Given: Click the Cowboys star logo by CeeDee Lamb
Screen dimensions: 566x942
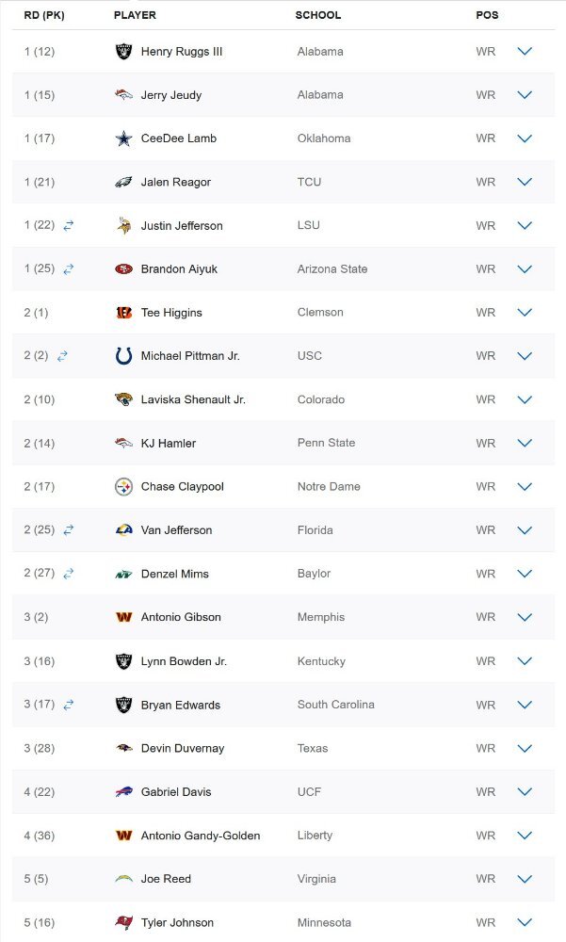Looking at the screenshot, I should 123,138.
